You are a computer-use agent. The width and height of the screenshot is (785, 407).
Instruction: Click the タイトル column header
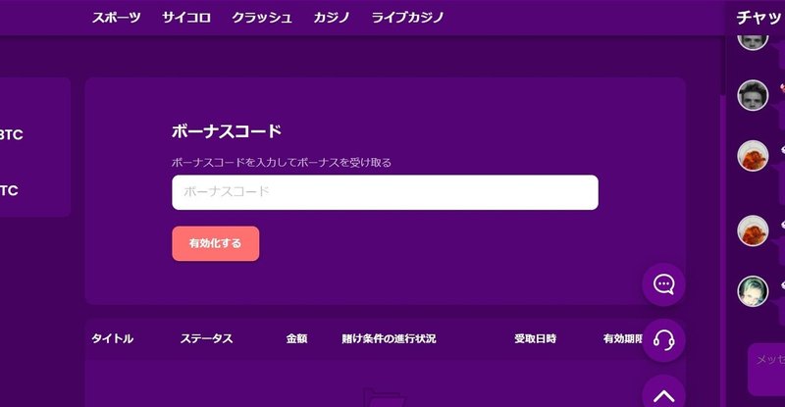pyautogui.click(x=112, y=339)
